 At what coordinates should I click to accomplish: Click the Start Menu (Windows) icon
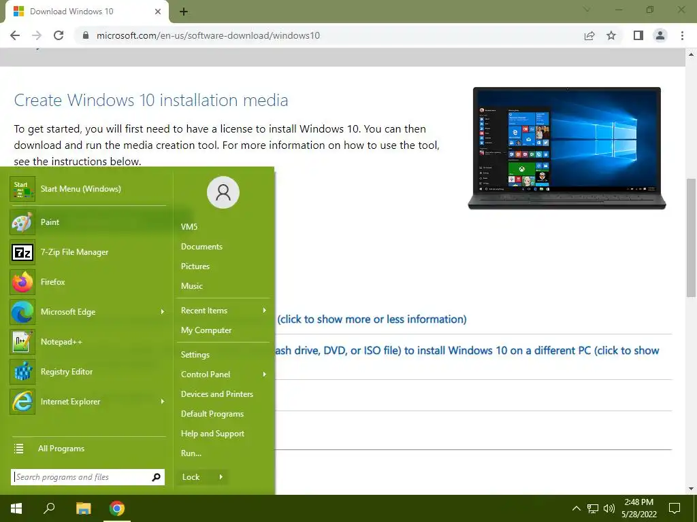point(22,189)
